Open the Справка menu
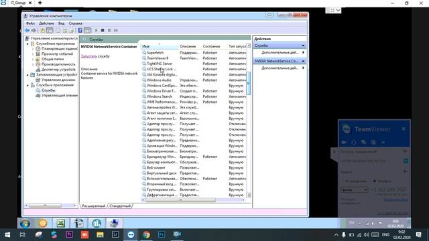 click(x=76, y=23)
